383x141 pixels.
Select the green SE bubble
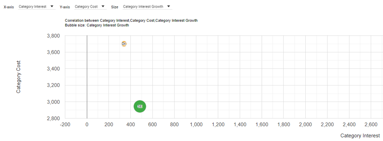140,106
